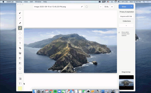
Task: Open Spotify from the Dock
Action: pyautogui.click(x=55, y=91)
